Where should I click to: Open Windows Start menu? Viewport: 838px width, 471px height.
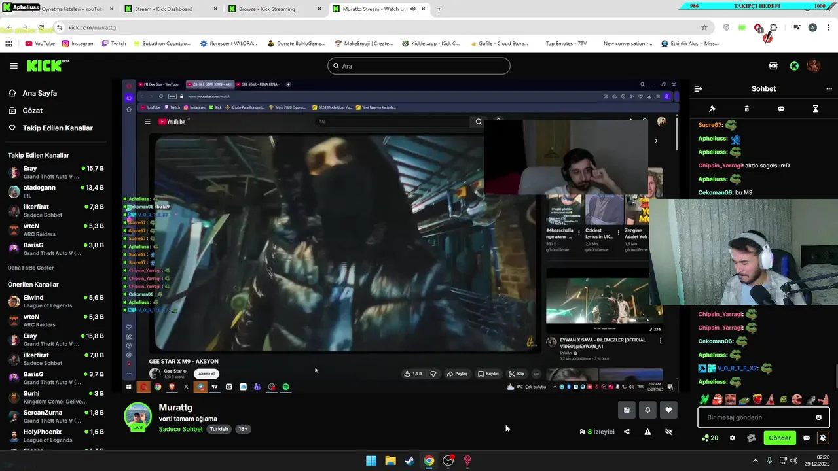(x=371, y=461)
